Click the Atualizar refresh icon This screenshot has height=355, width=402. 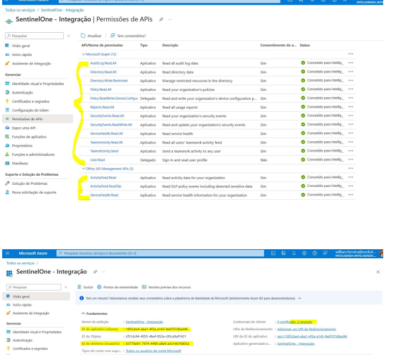pos(83,36)
